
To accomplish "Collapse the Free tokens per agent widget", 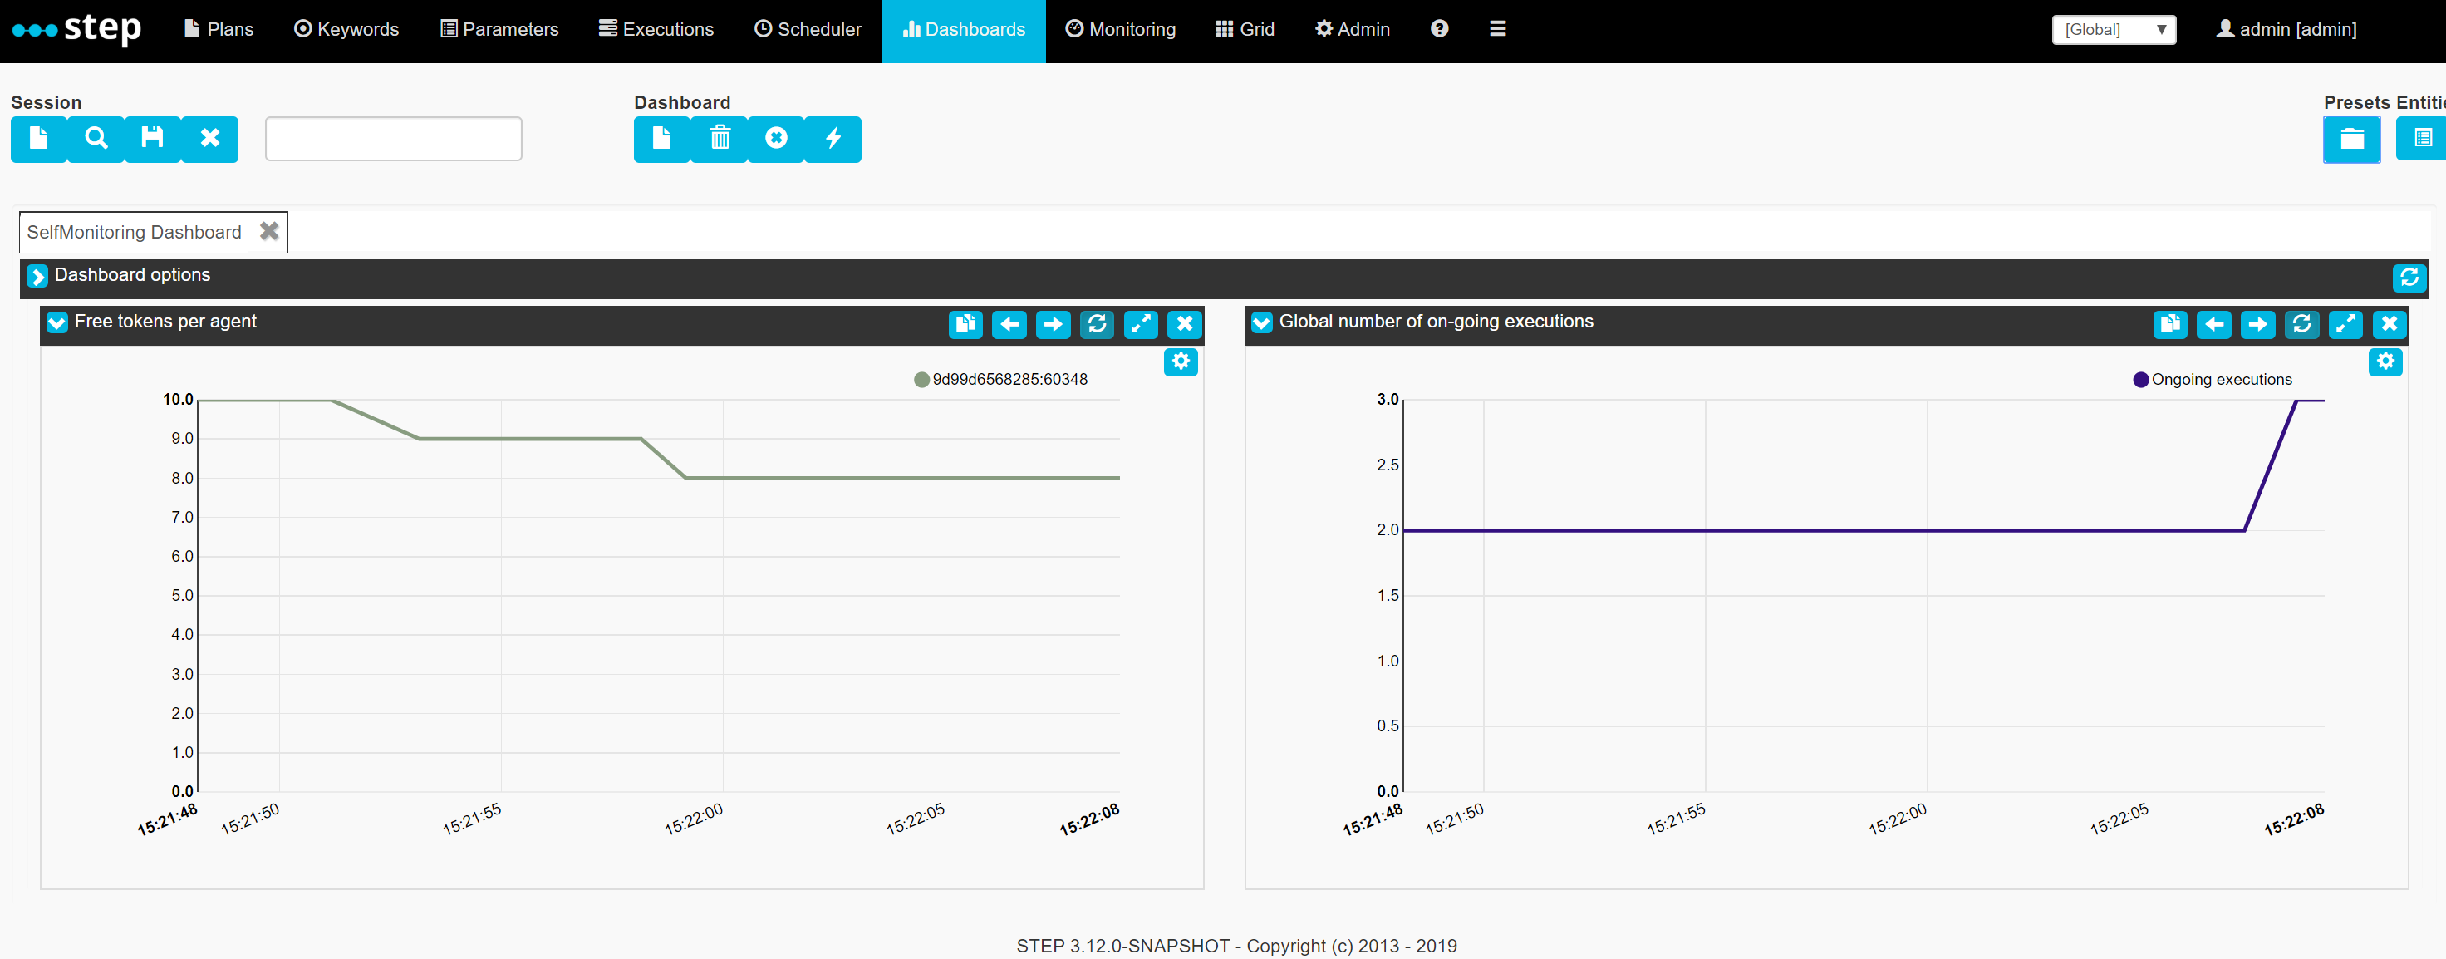I will click(57, 322).
